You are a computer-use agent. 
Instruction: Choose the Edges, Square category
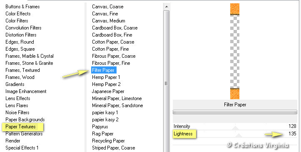(20, 49)
